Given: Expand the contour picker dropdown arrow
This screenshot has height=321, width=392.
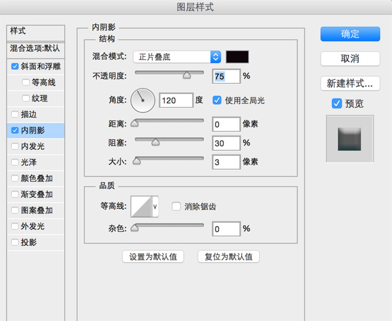Looking at the screenshot, I should tap(156, 207).
